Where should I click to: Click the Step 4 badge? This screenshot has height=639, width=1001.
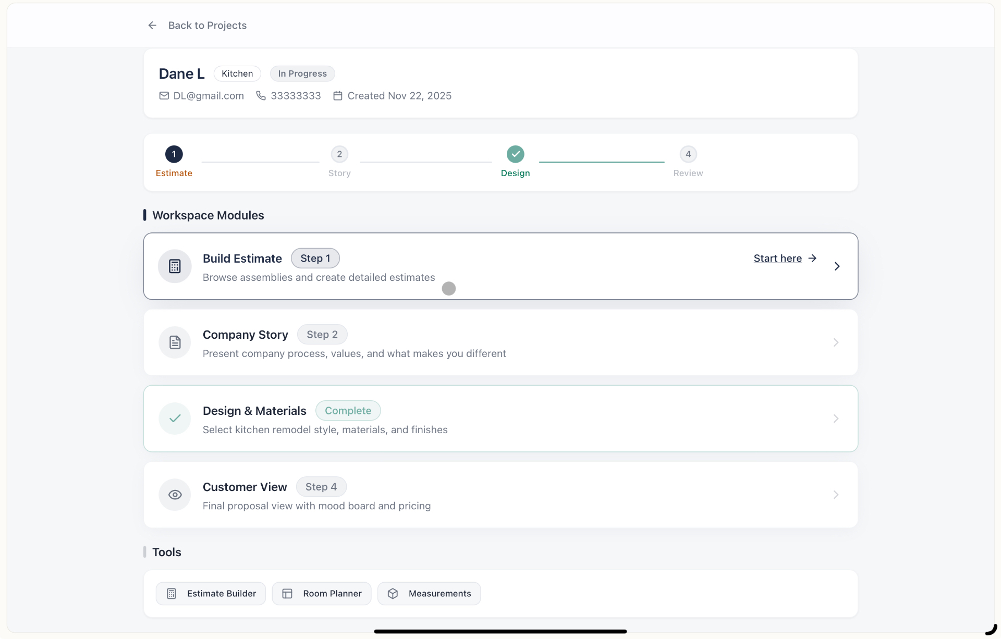[x=321, y=487]
